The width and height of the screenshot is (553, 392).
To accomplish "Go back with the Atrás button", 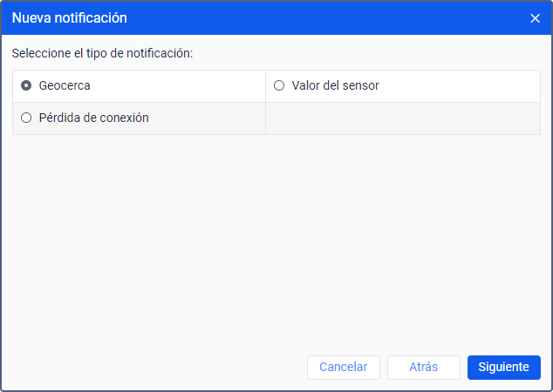I will (423, 368).
